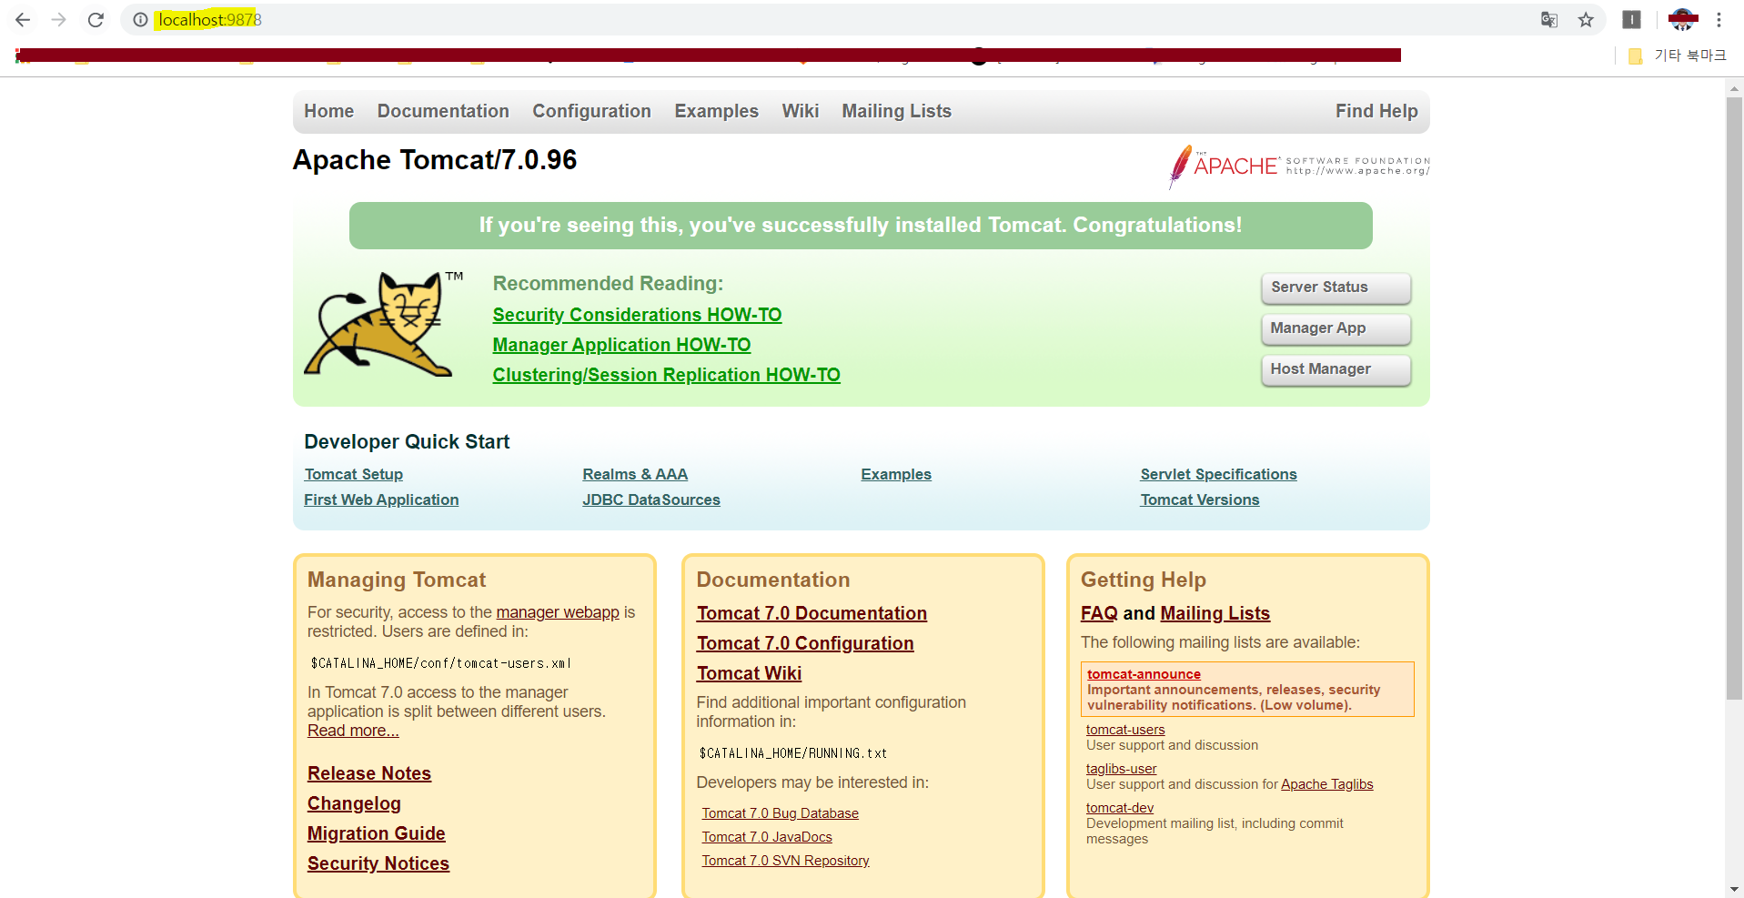Viewport: 1744px width, 898px height.
Task: Open Find Help in navigation bar
Action: tap(1376, 111)
